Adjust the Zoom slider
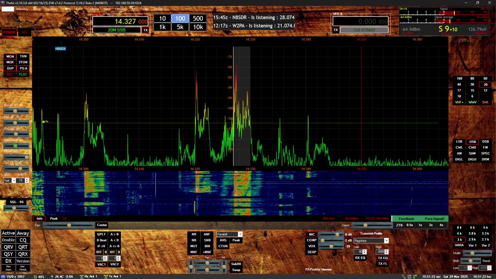Image resolution: width=496 pixels, height=279 pixels. point(365,225)
